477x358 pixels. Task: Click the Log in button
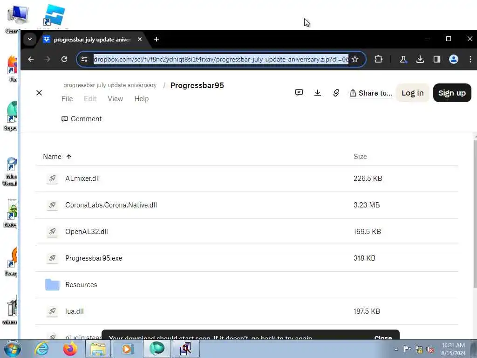click(413, 93)
